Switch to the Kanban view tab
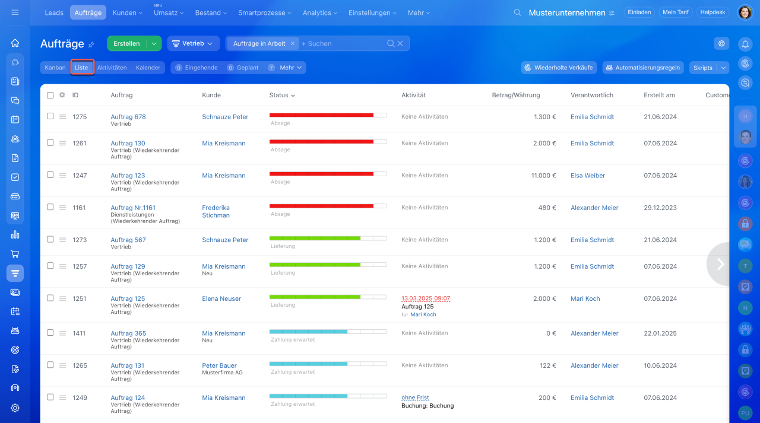Screen dimensions: 760x423 55,68
